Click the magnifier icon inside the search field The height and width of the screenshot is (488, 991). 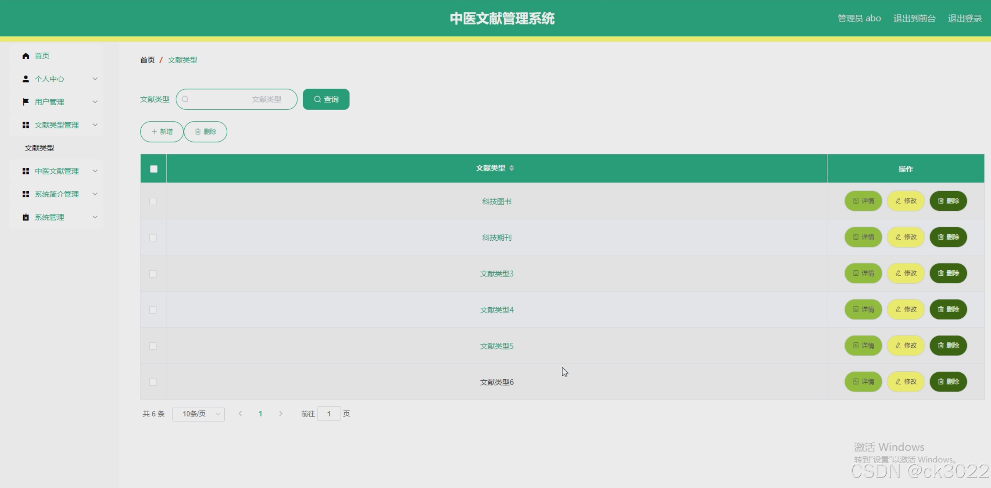coord(185,100)
